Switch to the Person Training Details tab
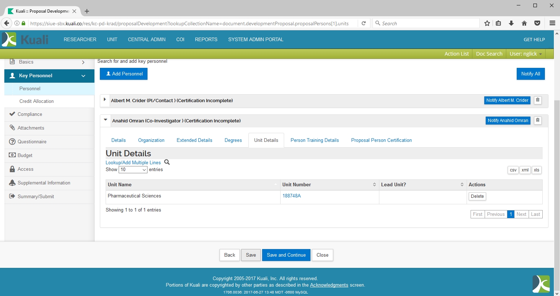 314,140
